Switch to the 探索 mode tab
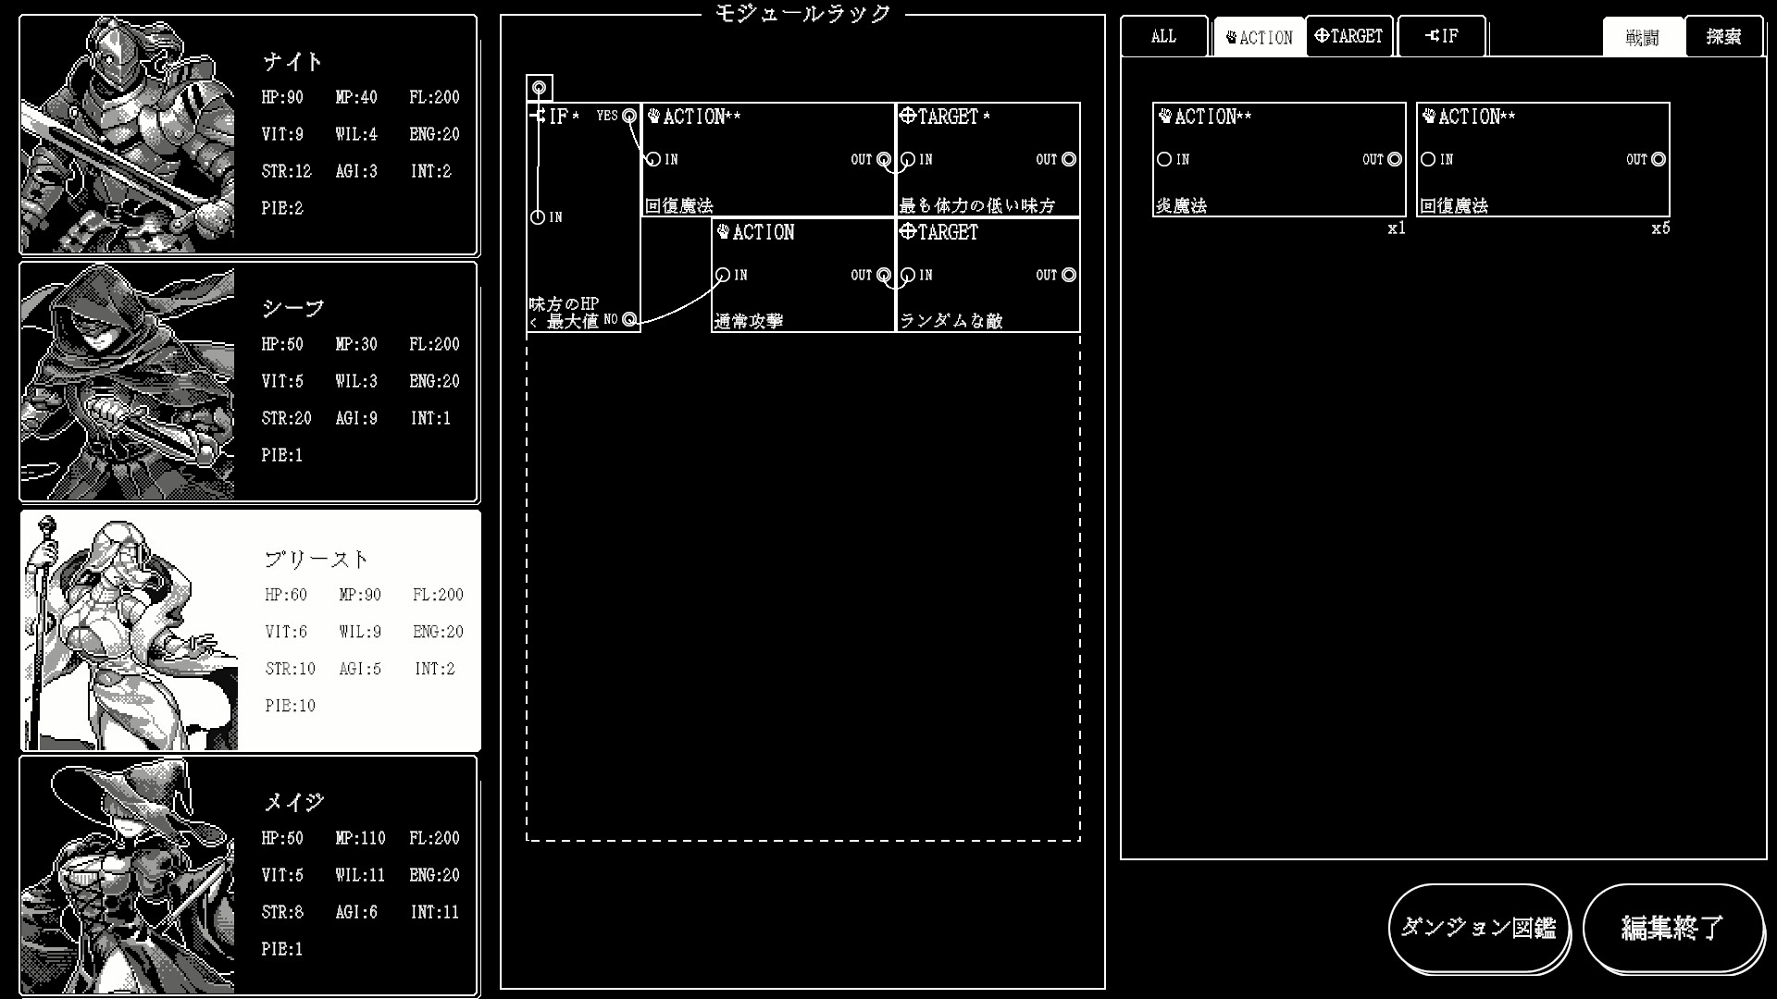This screenshot has width=1777, height=999. click(1723, 37)
